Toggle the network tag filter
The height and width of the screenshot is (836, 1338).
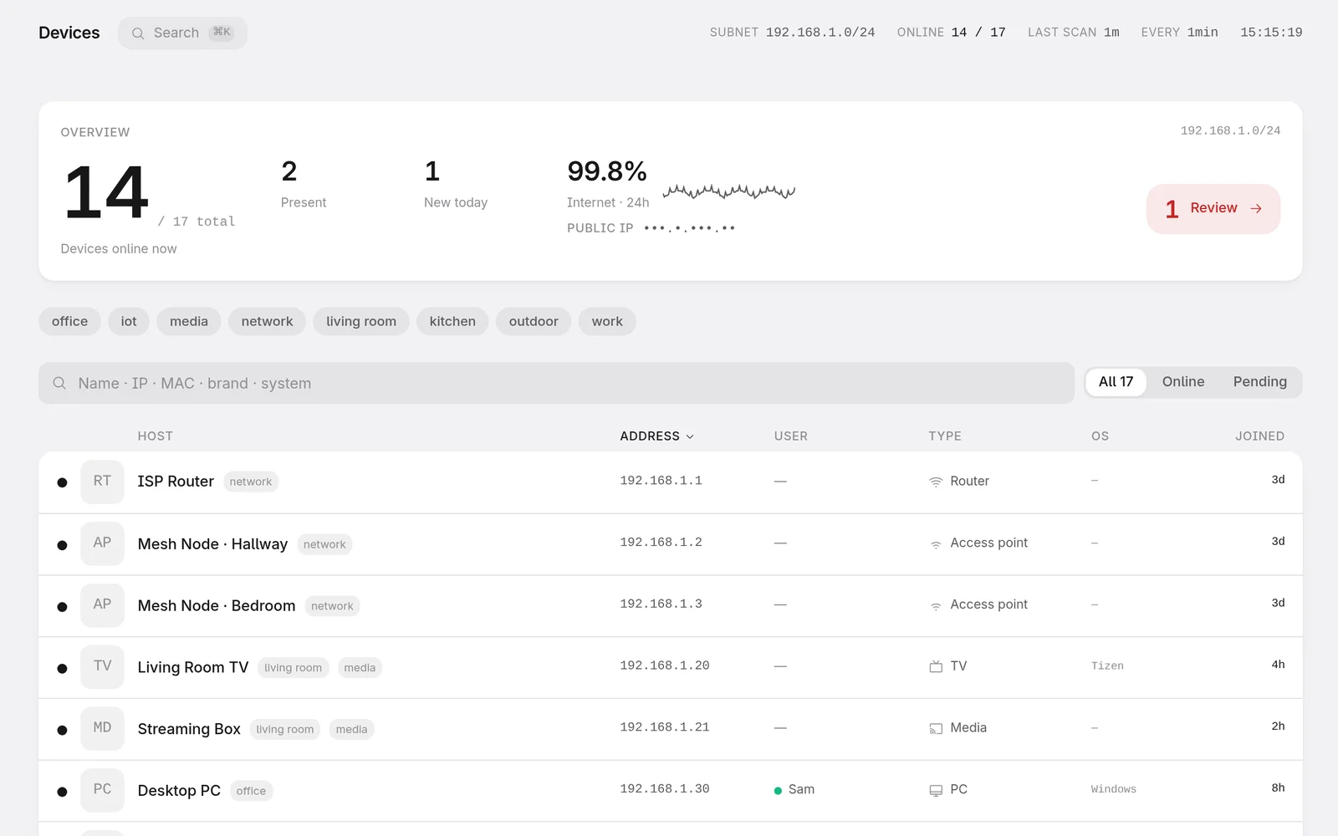tap(267, 321)
